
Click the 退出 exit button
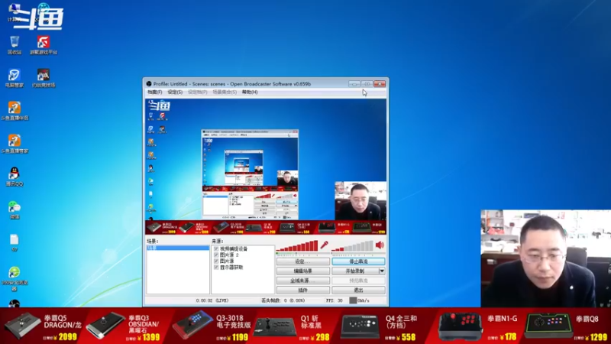pyautogui.click(x=358, y=290)
